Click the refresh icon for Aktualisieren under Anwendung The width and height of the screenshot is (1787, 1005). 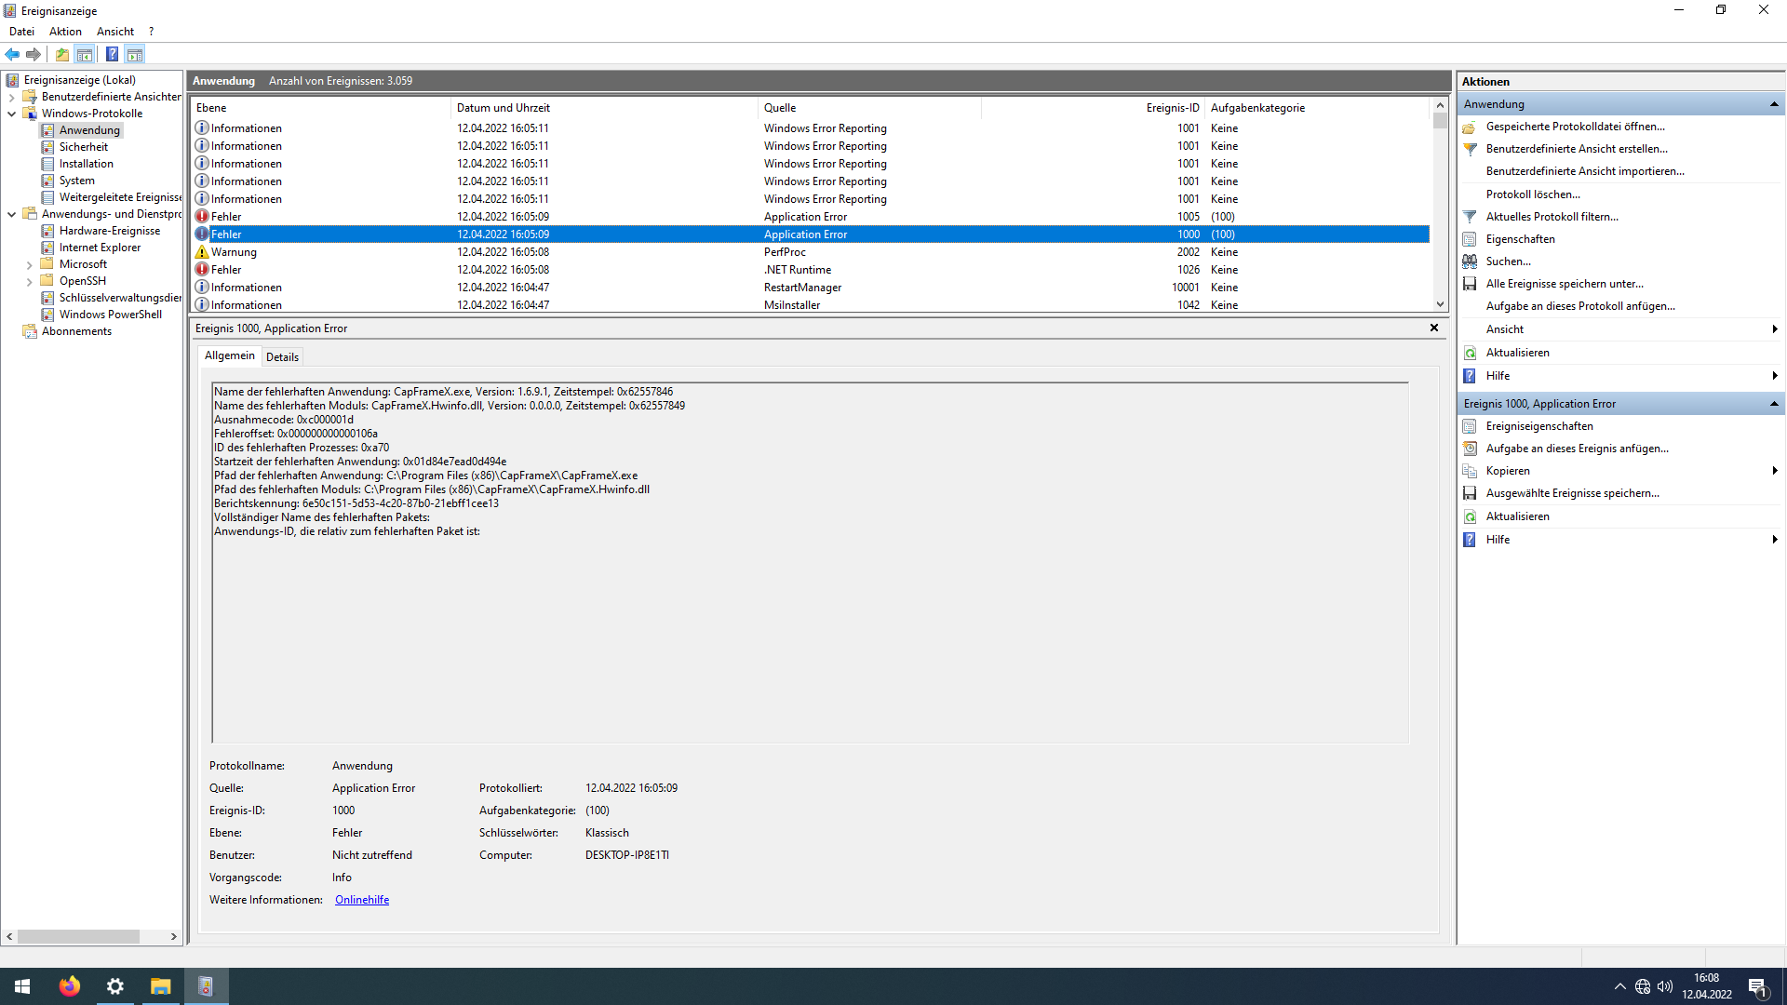pyautogui.click(x=1470, y=353)
